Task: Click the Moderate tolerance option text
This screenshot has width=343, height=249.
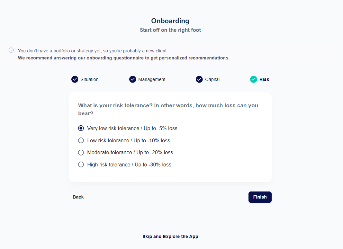Action: click(x=130, y=152)
